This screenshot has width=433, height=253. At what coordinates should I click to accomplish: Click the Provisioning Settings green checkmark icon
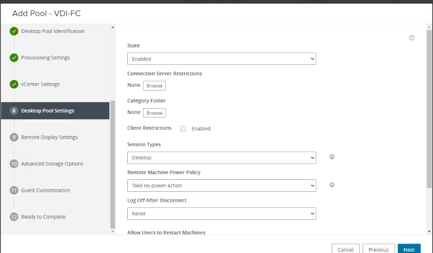click(14, 58)
